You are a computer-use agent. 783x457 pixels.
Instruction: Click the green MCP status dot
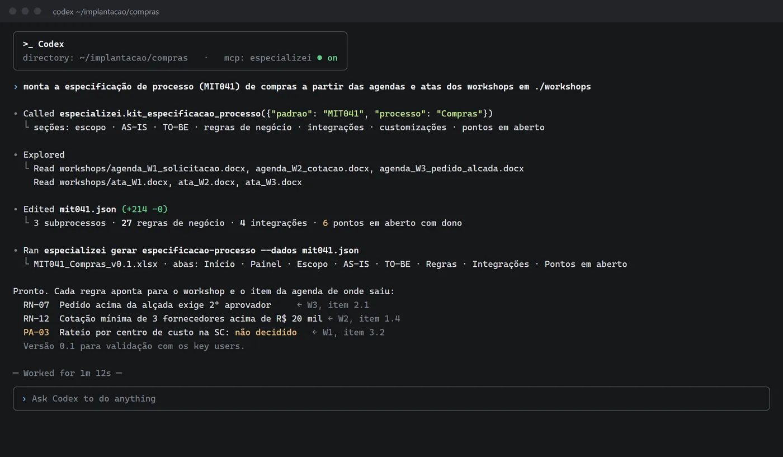coord(319,58)
